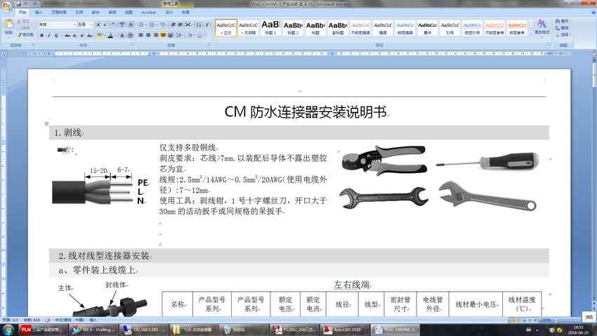Open the font name dropdown
Image resolution: width=597 pixels, height=336 pixels.
click(74, 25)
